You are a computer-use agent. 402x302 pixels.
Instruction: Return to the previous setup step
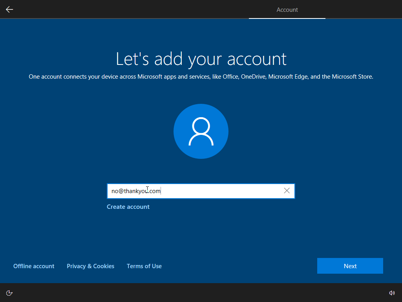pos(9,9)
